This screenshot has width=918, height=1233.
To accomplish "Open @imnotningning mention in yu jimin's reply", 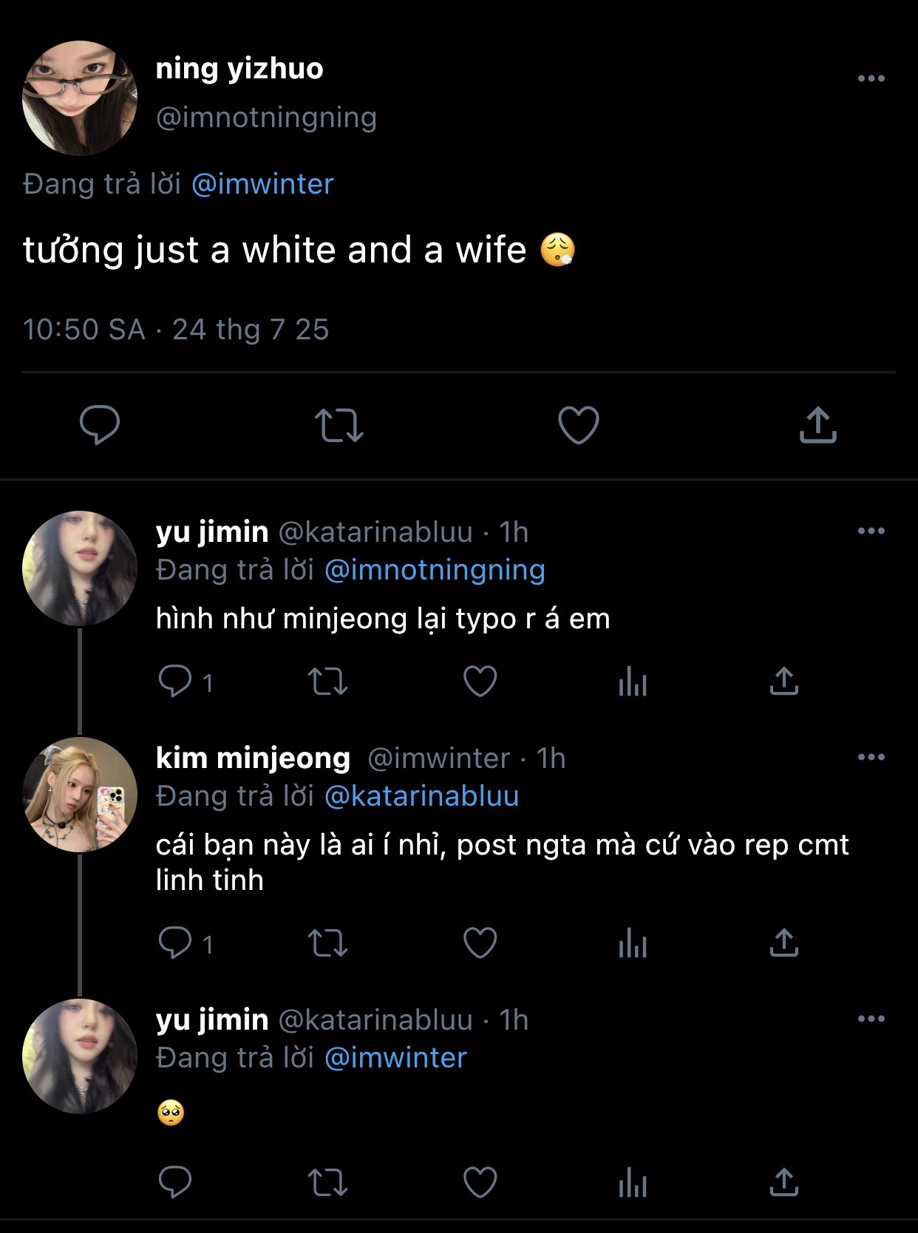I will (435, 570).
